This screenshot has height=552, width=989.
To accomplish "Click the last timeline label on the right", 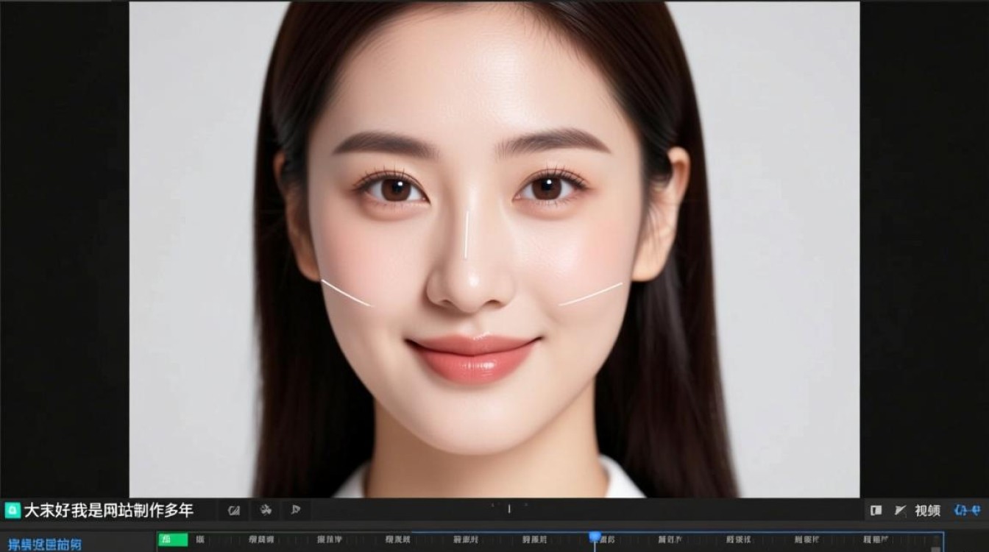I will 875,539.
